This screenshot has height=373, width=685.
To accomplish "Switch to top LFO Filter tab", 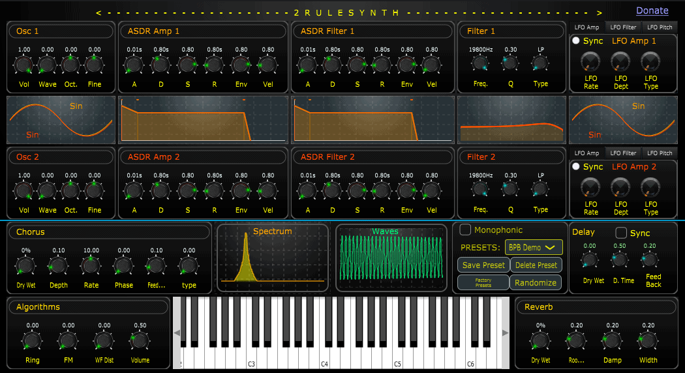I will click(x=623, y=27).
